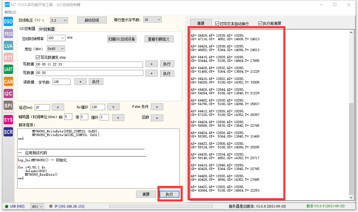Open the 总线电压 3.3 voltage dropdown
The image size is (358, 212).
(59, 20)
